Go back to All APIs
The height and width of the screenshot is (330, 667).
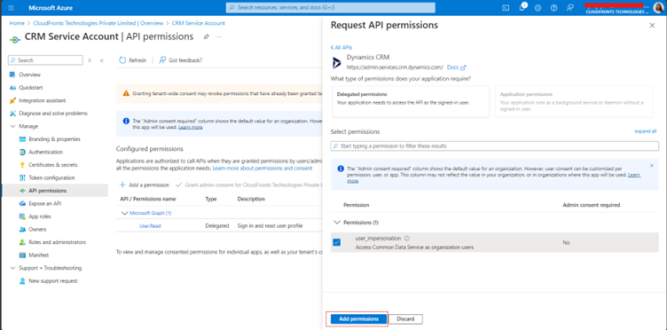click(341, 48)
